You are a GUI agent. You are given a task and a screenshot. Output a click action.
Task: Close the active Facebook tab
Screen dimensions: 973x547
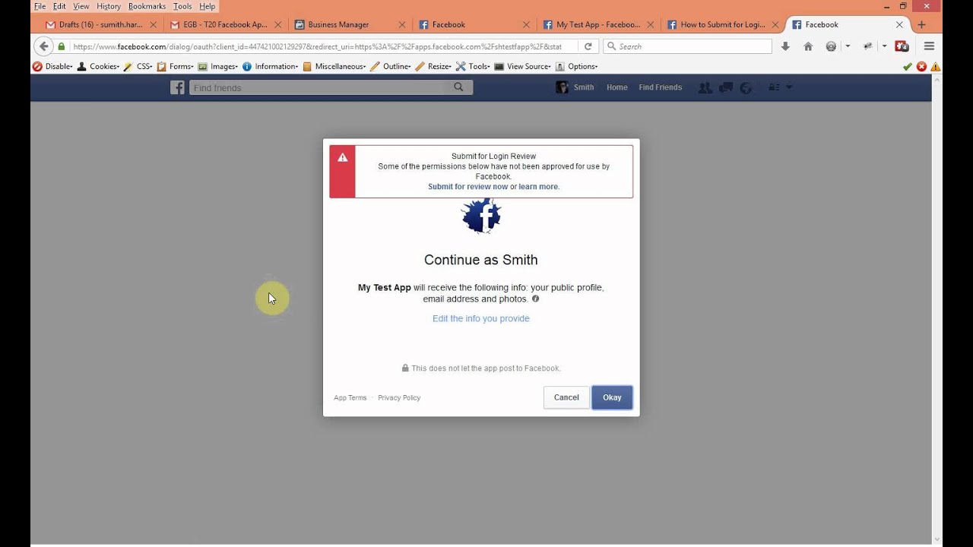[x=899, y=24]
